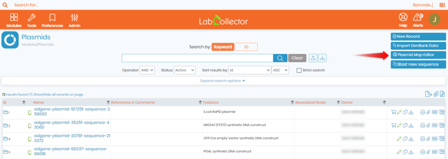Image resolution: width=448 pixels, height=159 pixels.
Task: Open the Tools menu
Action: tap(31, 20)
